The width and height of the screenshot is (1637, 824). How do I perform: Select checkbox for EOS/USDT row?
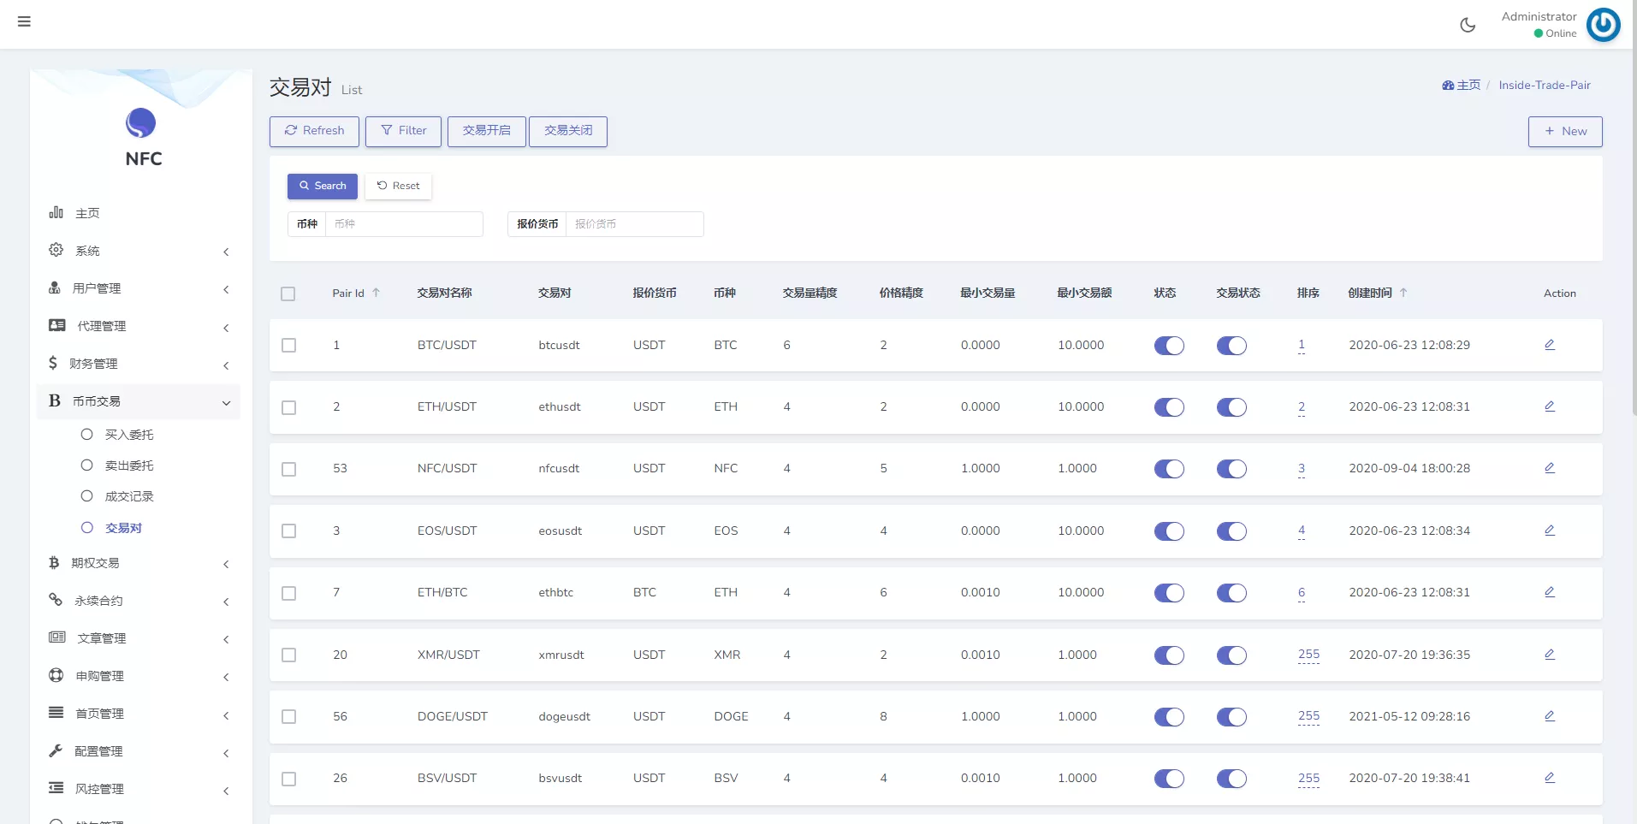[289, 531]
